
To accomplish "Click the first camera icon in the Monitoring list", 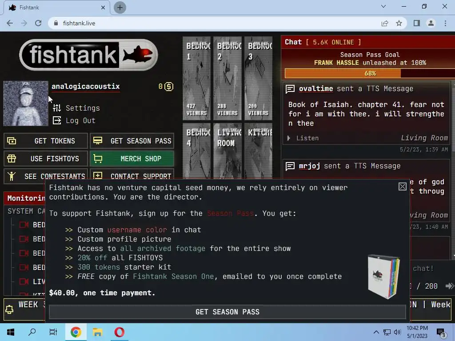I will coord(24,225).
